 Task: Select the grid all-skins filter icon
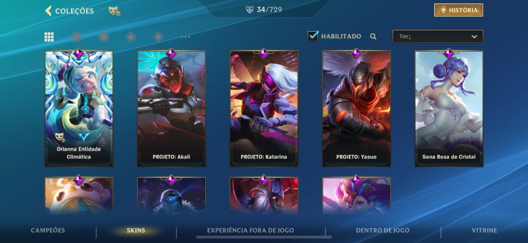click(x=49, y=37)
